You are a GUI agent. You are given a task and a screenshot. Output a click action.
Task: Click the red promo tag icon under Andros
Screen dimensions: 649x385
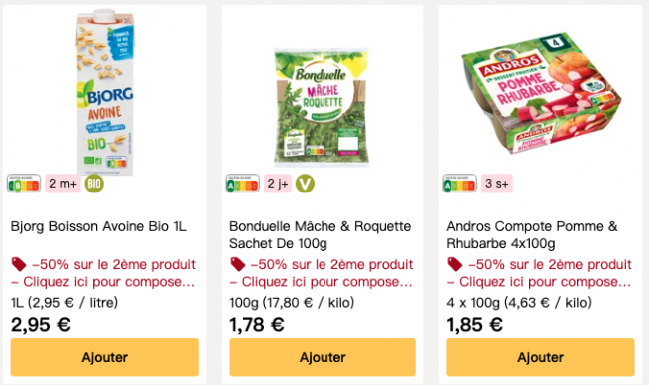tap(455, 264)
